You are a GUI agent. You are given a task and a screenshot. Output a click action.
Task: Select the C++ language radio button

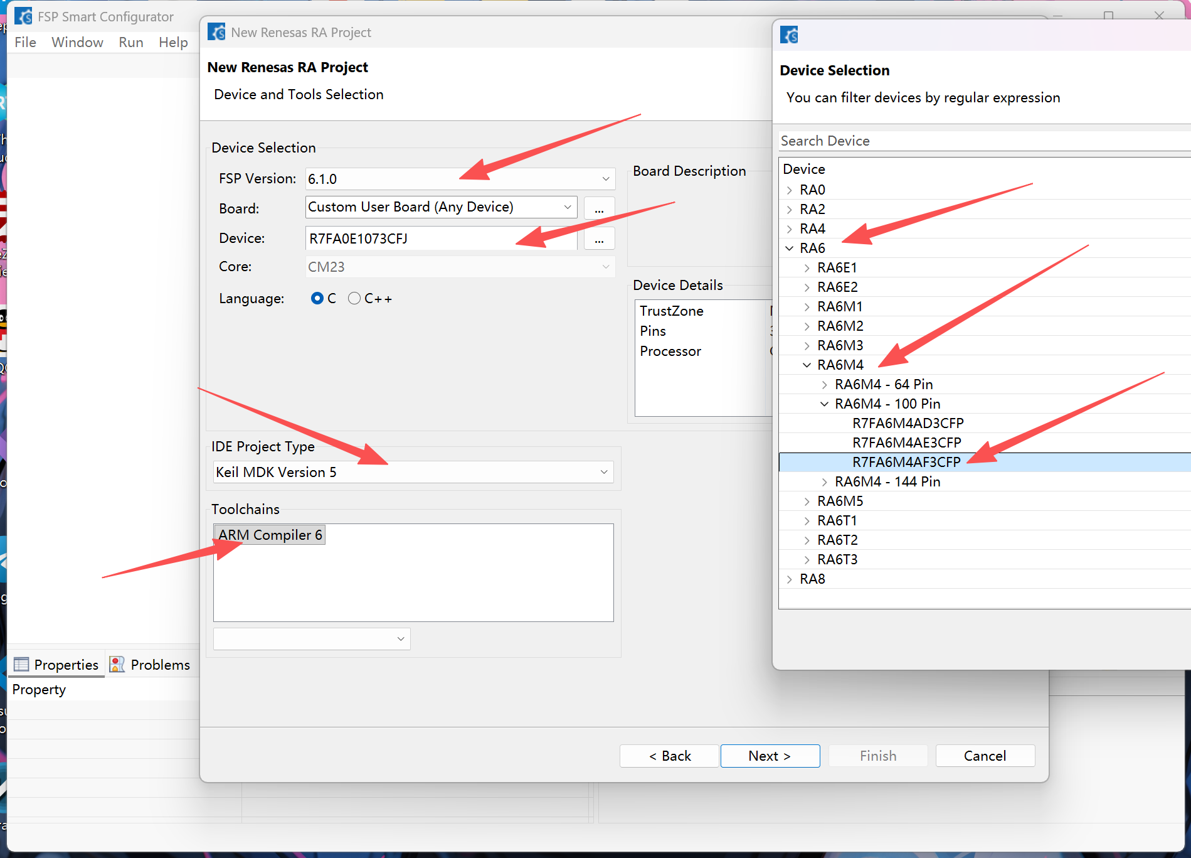click(354, 299)
